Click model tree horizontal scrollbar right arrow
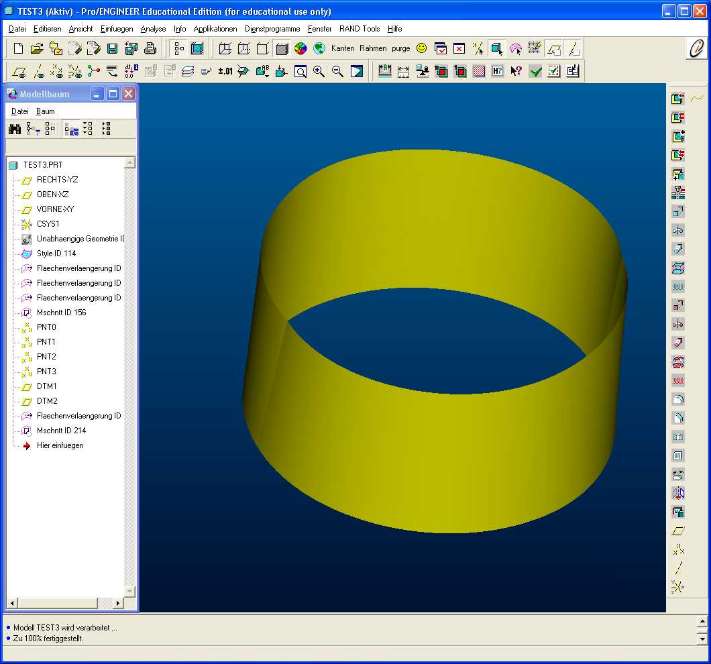The width and height of the screenshot is (711, 664). pyautogui.click(x=118, y=603)
